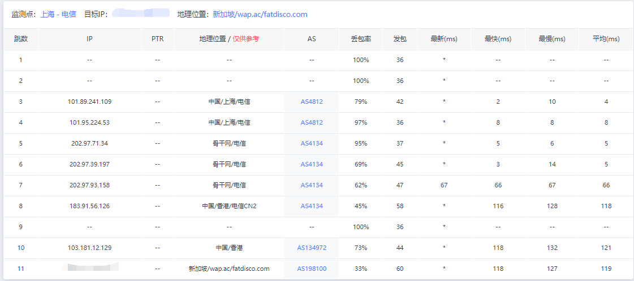Select the 中国/香港 location in hop 10
Viewport: 634px width, 281px height.
[229, 248]
